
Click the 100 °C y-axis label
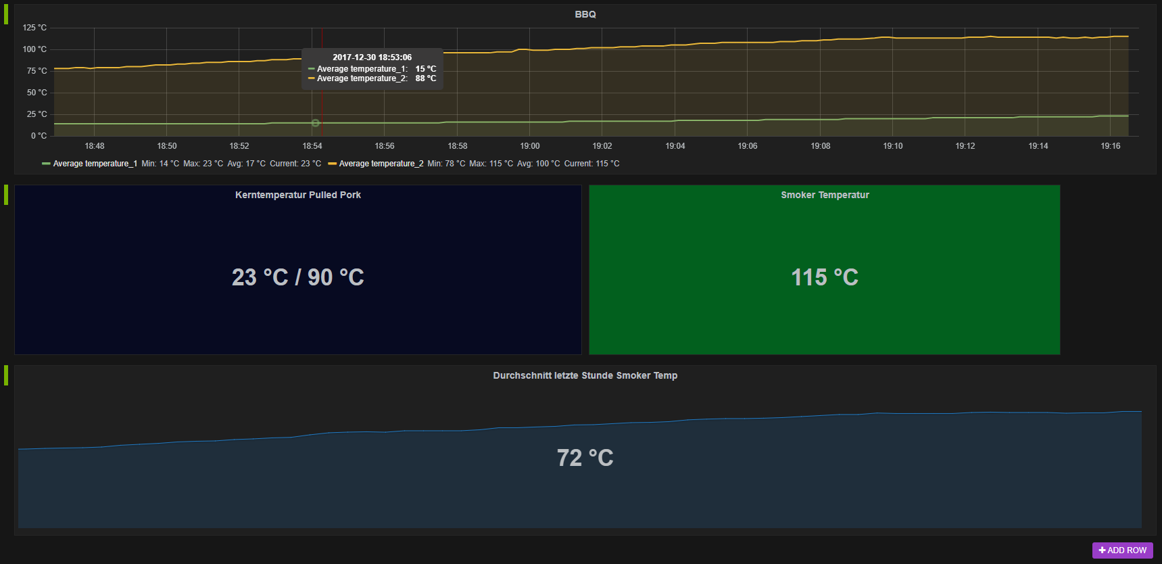[34, 49]
